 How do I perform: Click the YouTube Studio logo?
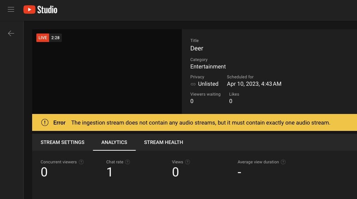tap(40, 10)
